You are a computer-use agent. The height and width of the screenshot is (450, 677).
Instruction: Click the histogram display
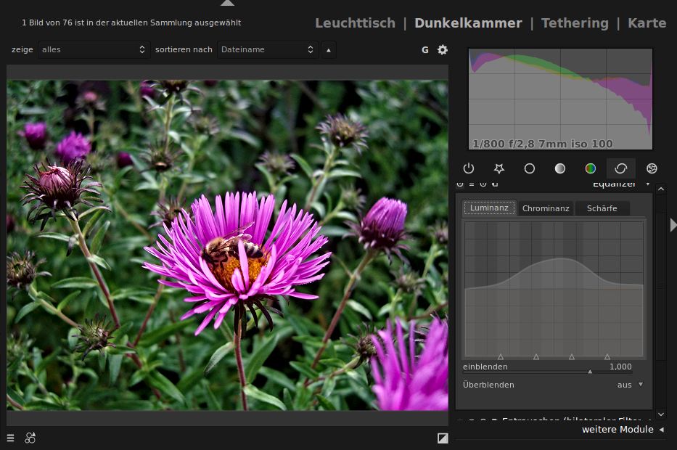[x=560, y=99]
